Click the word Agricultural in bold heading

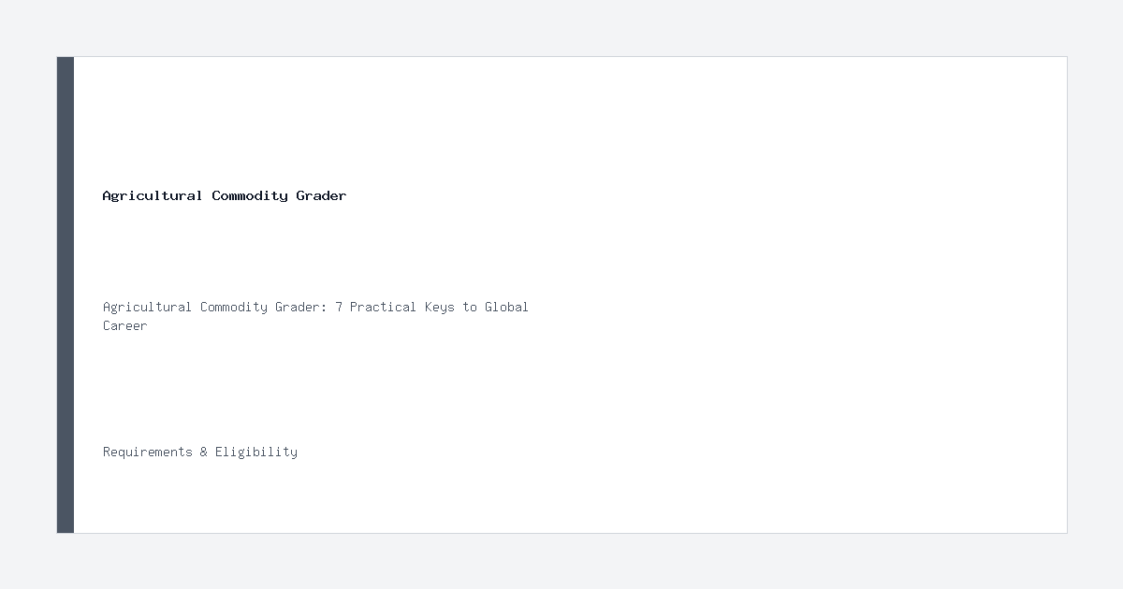pos(153,195)
